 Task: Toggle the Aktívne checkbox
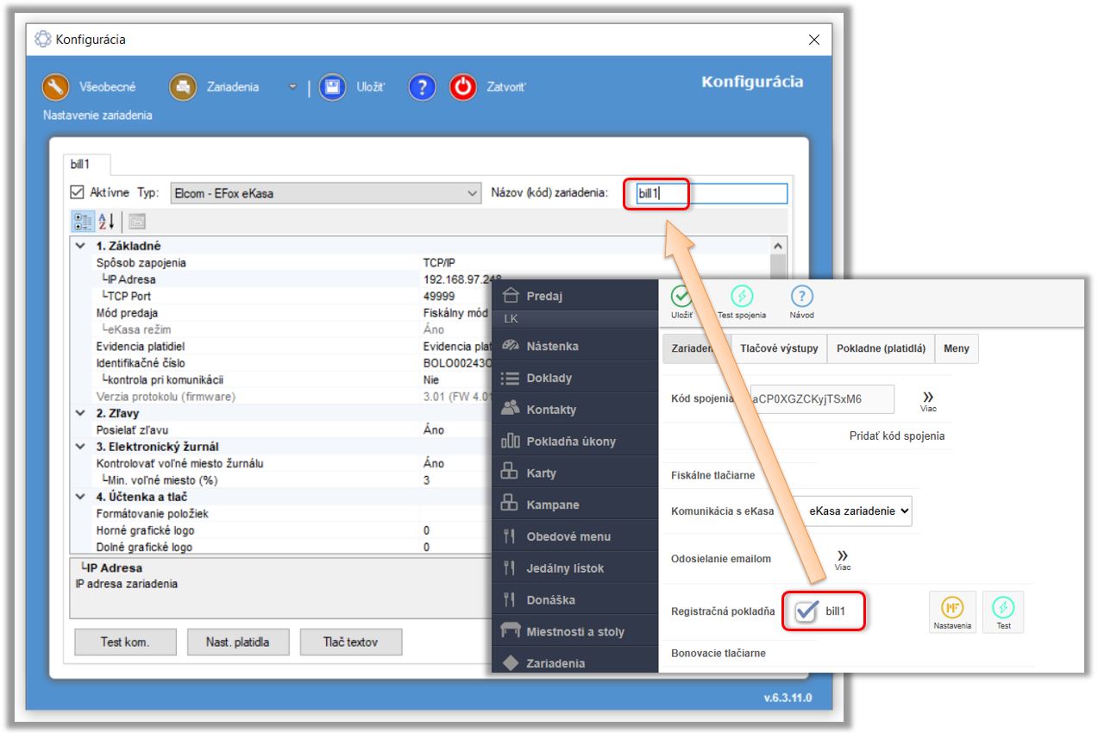point(77,192)
